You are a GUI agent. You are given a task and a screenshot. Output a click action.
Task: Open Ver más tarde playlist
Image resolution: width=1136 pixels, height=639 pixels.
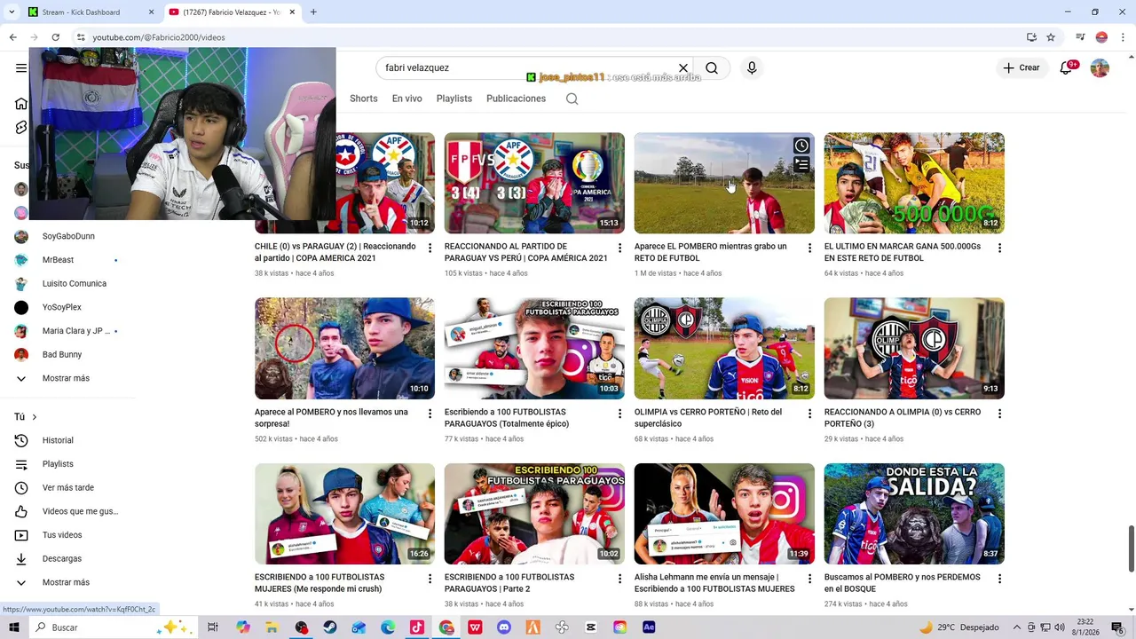pyautogui.click(x=68, y=488)
